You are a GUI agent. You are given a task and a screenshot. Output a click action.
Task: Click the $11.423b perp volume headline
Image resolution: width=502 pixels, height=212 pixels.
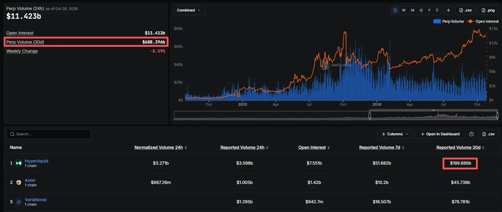[24, 16]
